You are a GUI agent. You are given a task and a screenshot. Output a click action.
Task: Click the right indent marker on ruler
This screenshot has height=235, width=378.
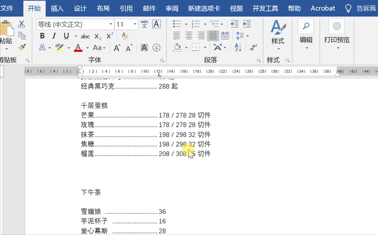tap(337, 75)
